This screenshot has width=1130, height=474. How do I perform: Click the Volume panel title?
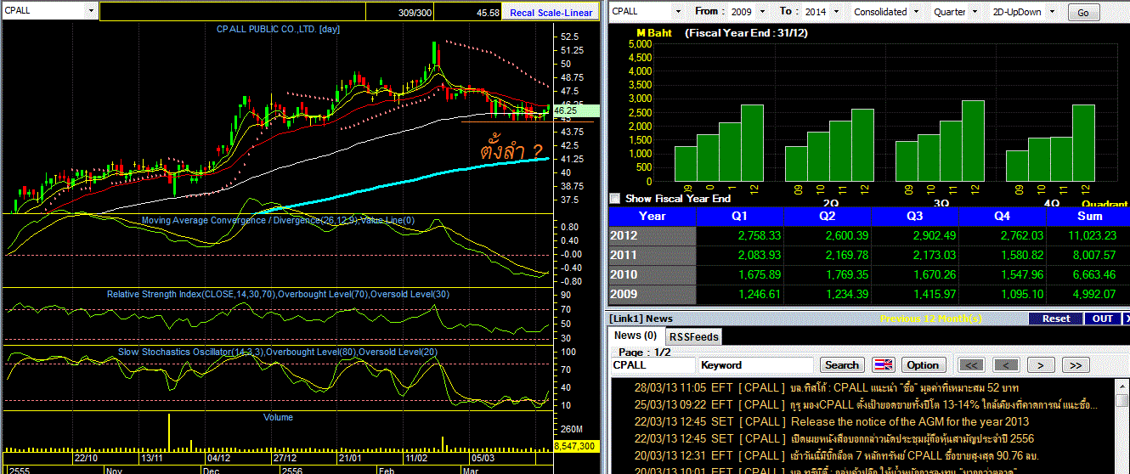[278, 417]
